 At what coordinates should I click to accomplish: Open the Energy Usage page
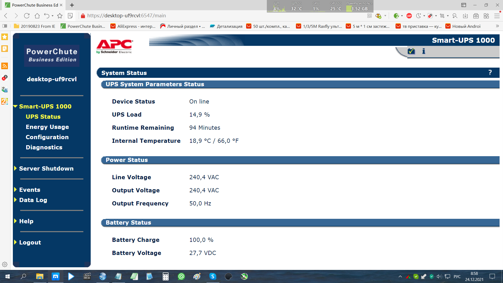(x=47, y=127)
